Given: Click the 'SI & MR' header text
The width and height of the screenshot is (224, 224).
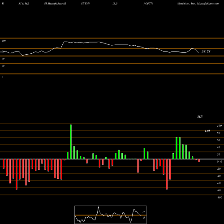Looking at the screenshot, I should [x=24, y=4].
